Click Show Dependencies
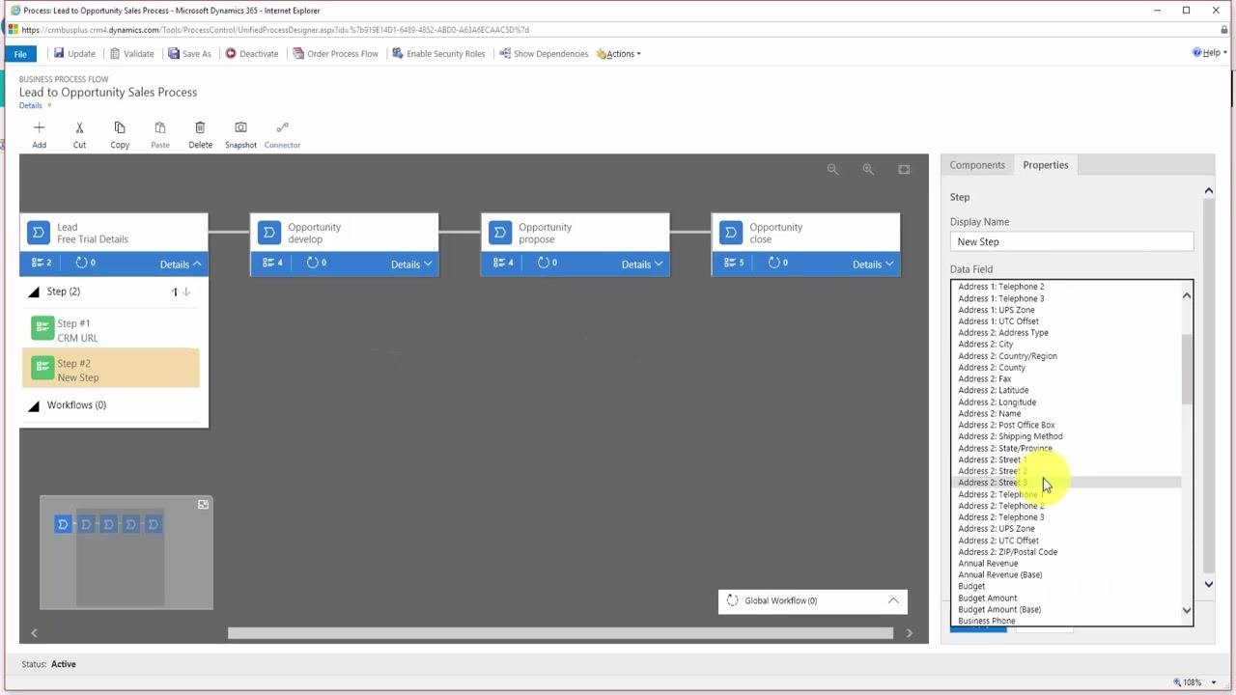Screen dimensions: 1236x695 [544, 53]
